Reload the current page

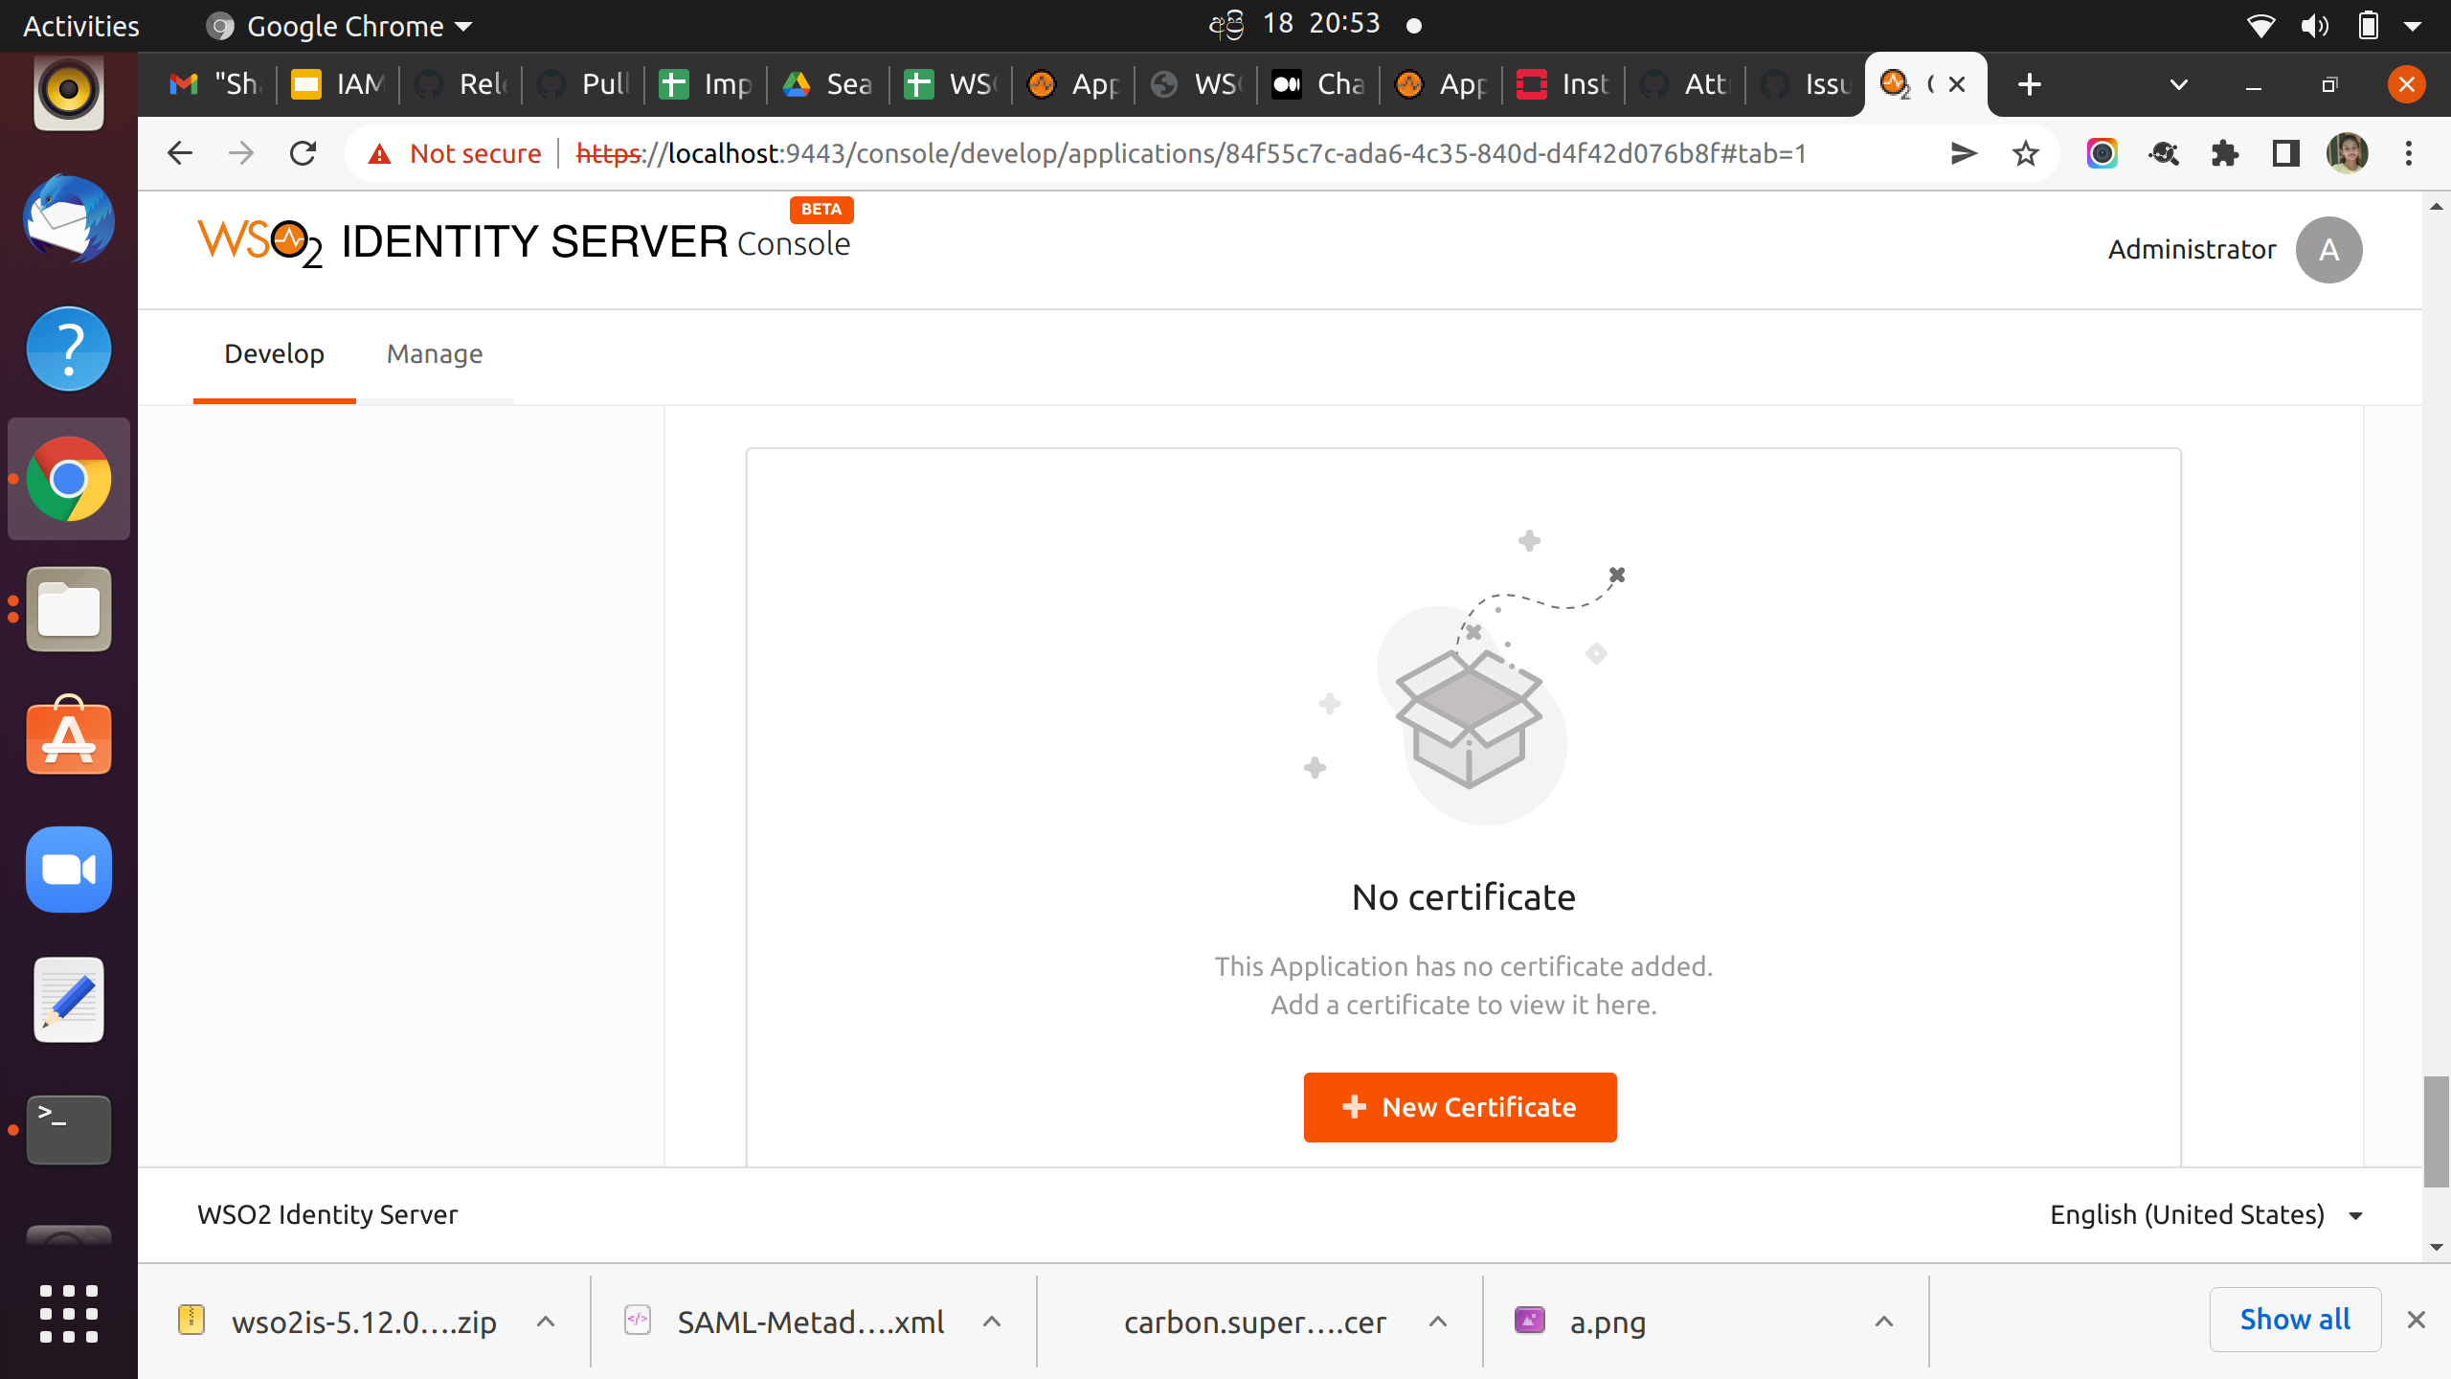(303, 153)
